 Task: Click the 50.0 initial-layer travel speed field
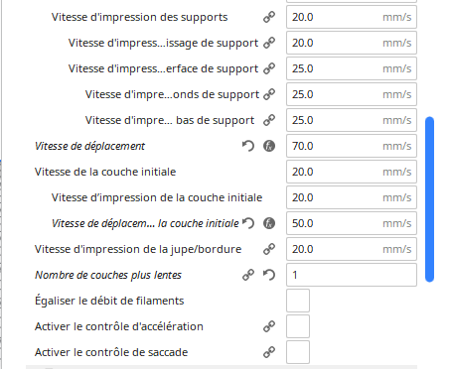pos(352,223)
